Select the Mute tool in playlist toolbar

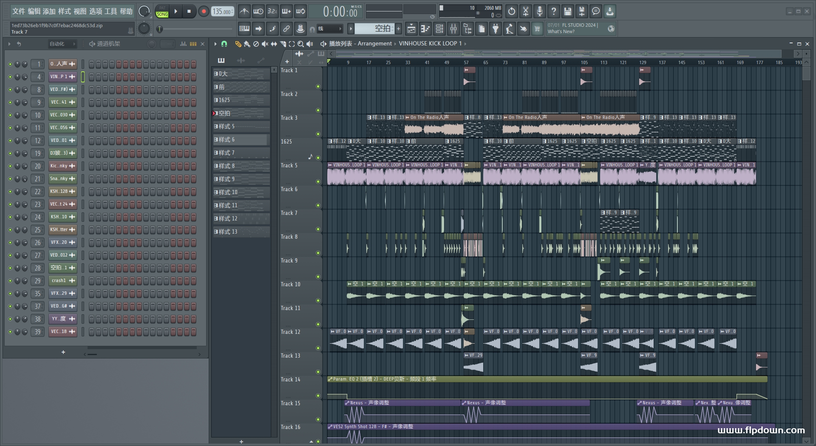265,44
